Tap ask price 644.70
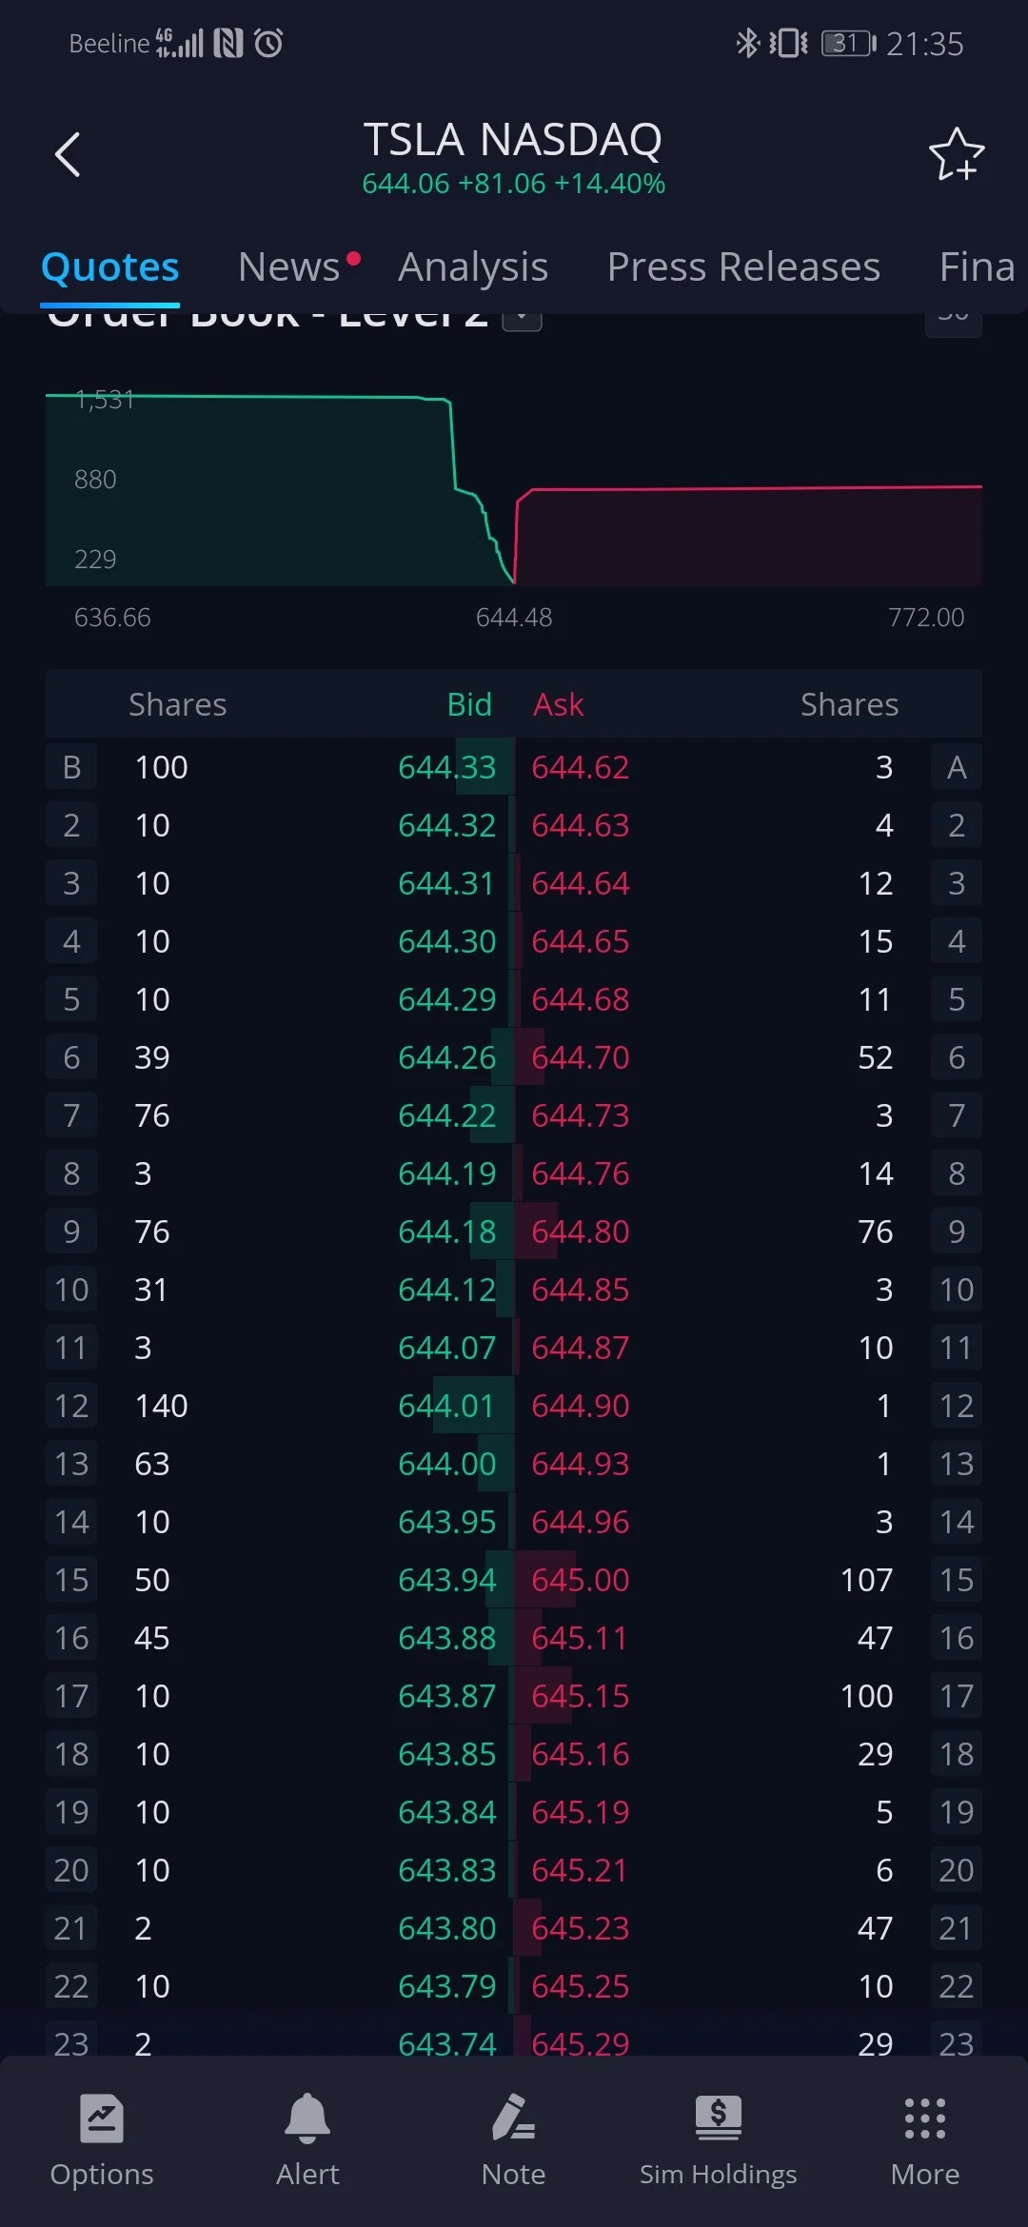The width and height of the screenshot is (1028, 2227). 581,1057
